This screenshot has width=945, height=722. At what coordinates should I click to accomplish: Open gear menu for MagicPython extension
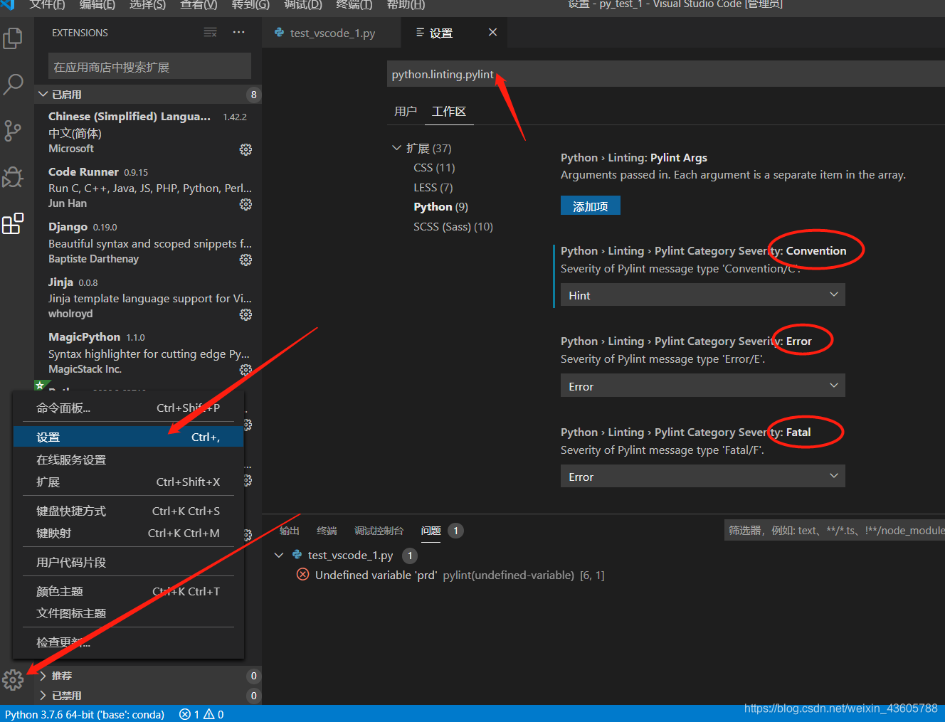pos(246,369)
